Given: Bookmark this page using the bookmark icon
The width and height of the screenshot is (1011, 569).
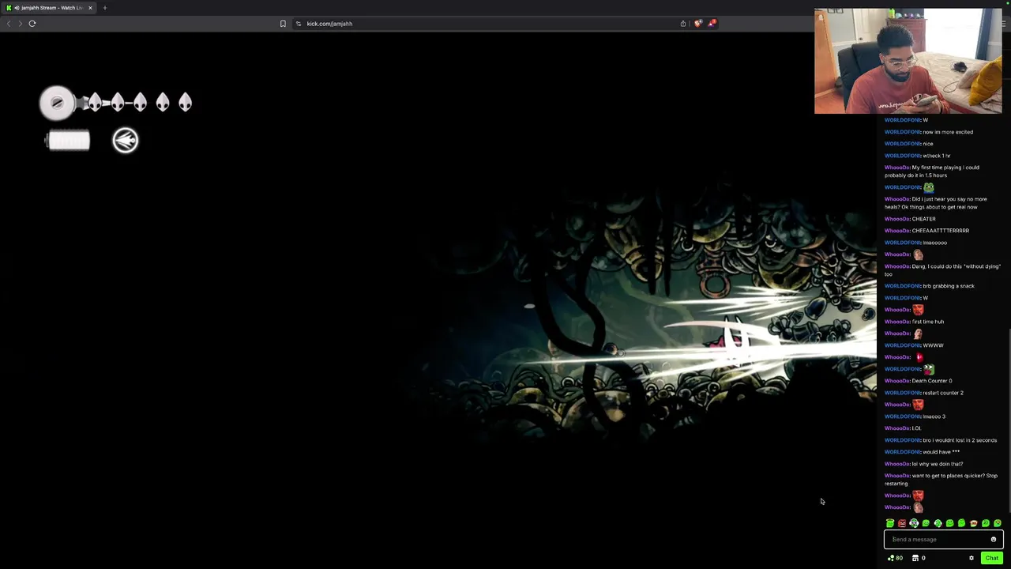Looking at the screenshot, I should pyautogui.click(x=283, y=24).
